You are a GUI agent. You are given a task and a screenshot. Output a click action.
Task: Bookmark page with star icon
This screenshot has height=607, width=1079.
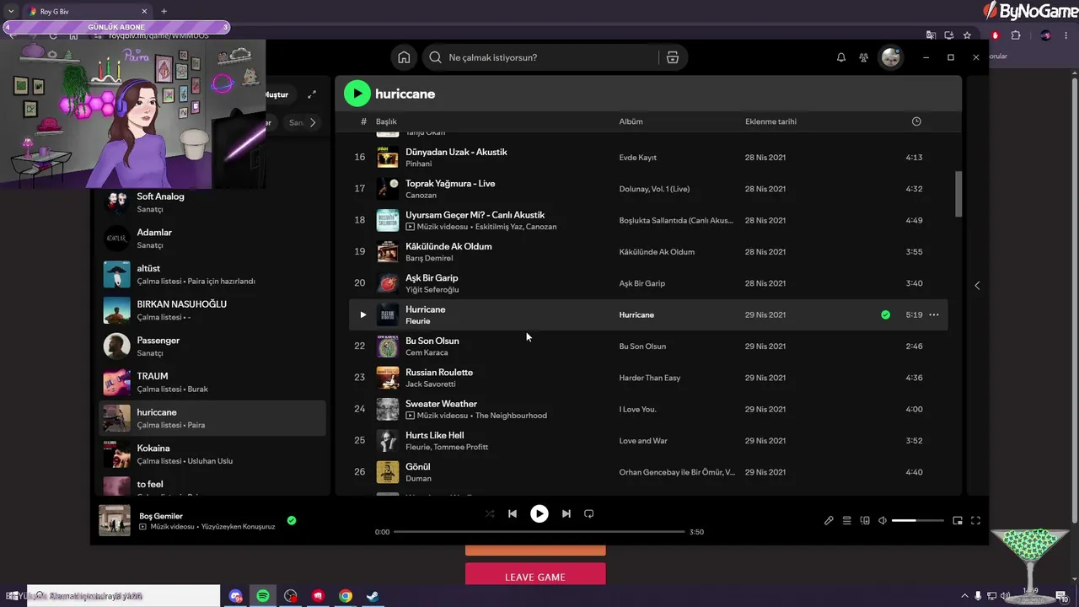(967, 35)
